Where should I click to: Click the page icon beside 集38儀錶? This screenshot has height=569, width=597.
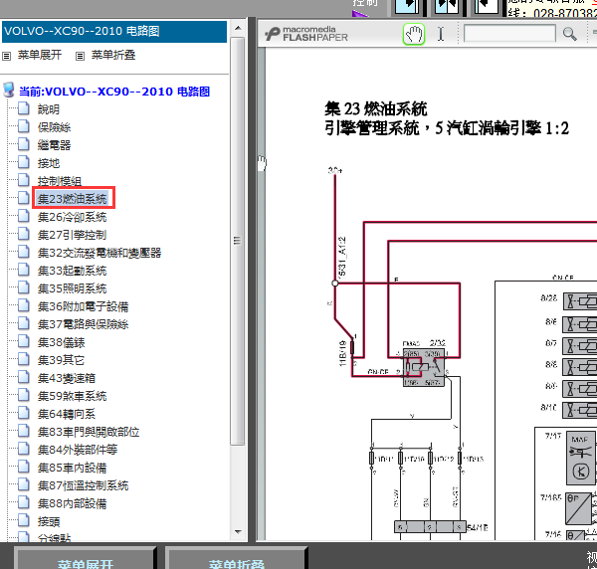coord(24,340)
